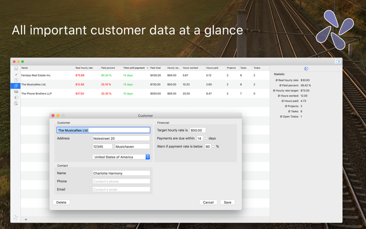
Task: Open the dashboard overview sidebar icon
Action: tap(16, 68)
